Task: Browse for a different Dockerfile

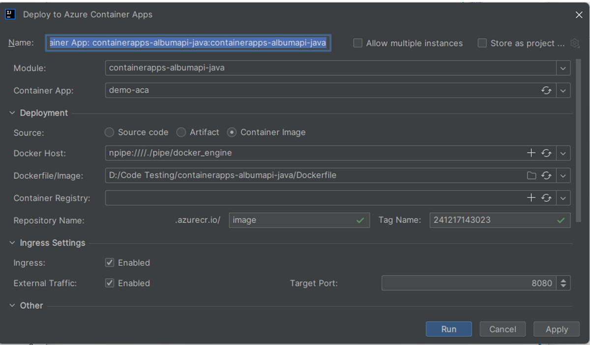Action: coord(531,175)
